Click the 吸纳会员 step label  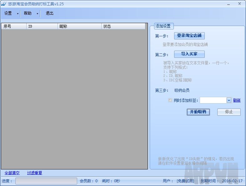tap(182, 90)
